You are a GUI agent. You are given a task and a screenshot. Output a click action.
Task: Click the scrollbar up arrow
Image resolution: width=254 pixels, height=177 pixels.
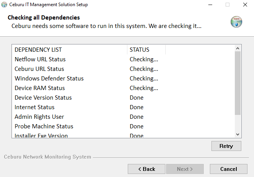click(238, 48)
